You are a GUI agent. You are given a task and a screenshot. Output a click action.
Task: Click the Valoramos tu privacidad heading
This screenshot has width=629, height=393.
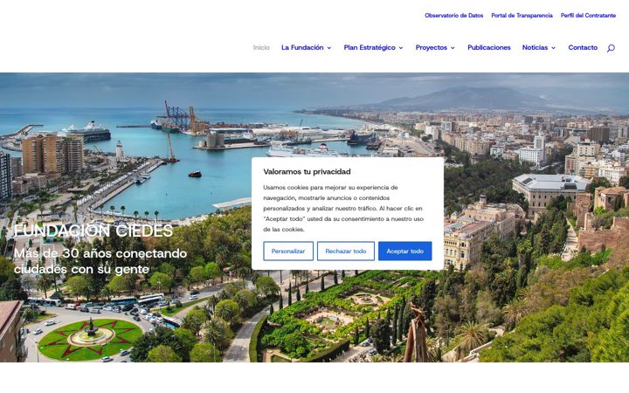click(307, 172)
